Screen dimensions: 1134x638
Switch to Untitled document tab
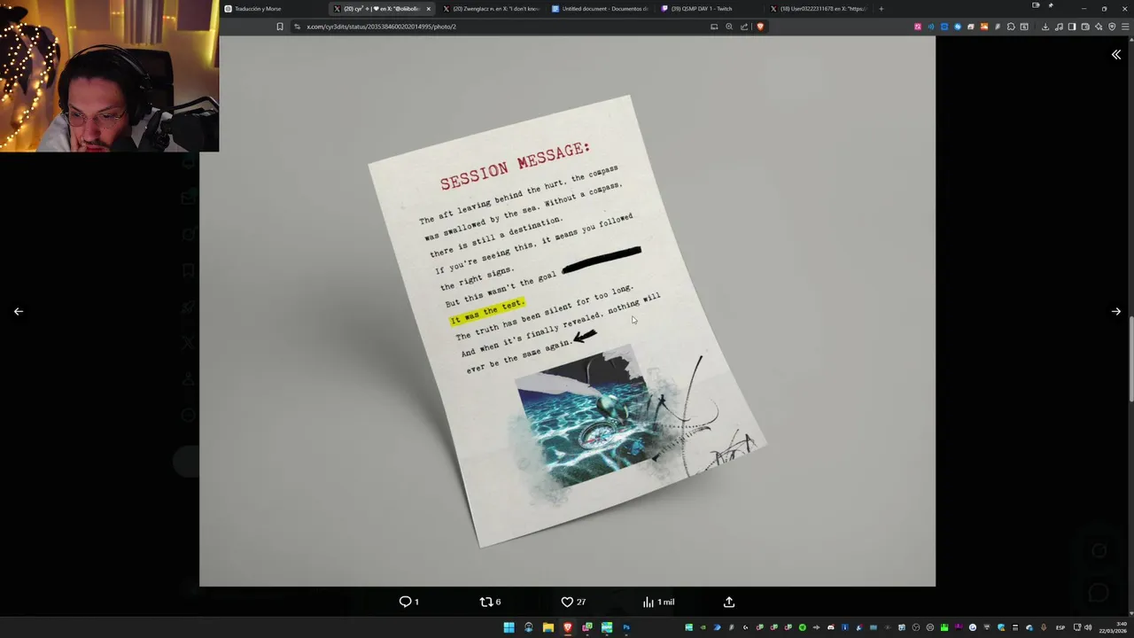click(x=600, y=9)
